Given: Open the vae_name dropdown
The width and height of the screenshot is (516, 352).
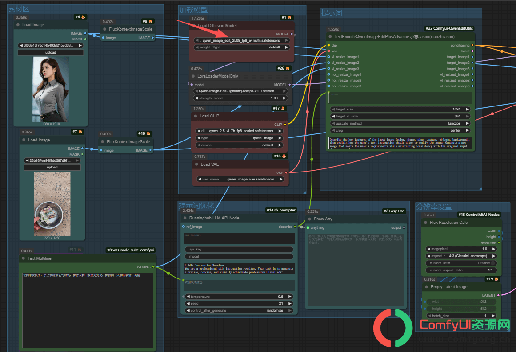Looking at the screenshot, I should (240, 179).
